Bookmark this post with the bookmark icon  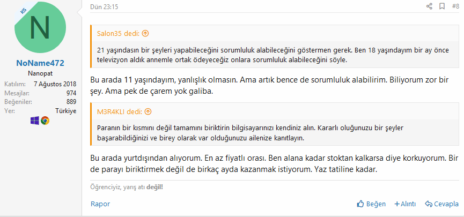tap(442, 6)
